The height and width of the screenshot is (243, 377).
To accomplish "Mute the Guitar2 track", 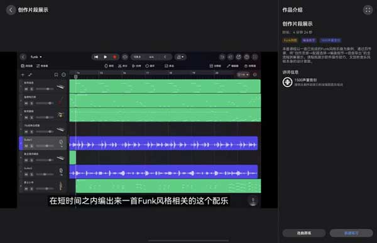I will [26, 174].
